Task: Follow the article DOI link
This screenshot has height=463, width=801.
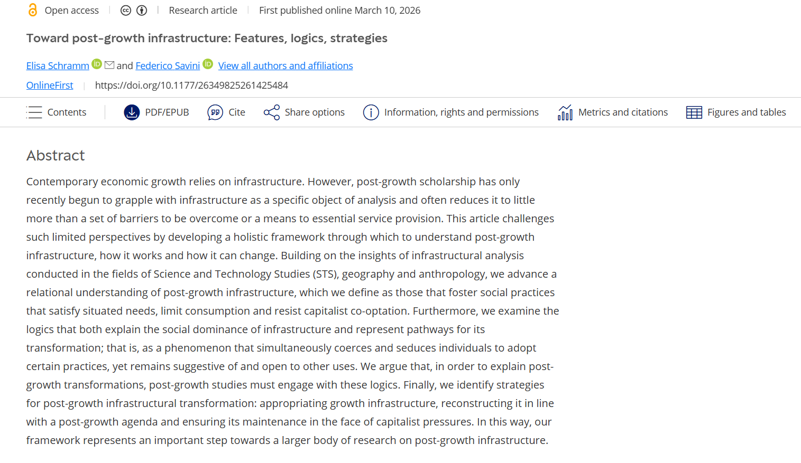Action: (191, 85)
